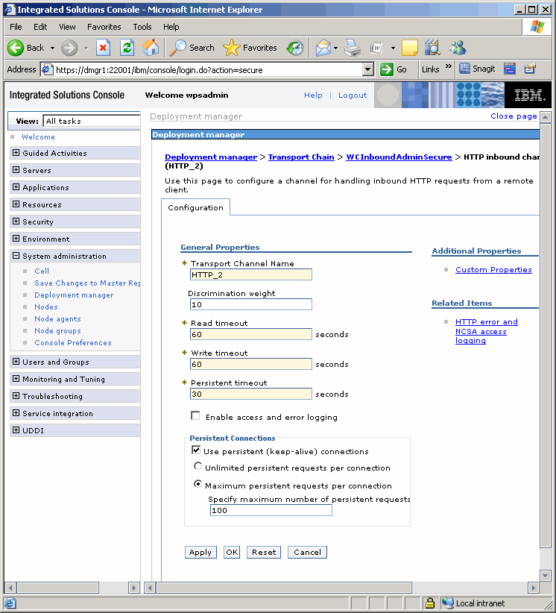Enable access and error logging checkbox

tap(196, 416)
